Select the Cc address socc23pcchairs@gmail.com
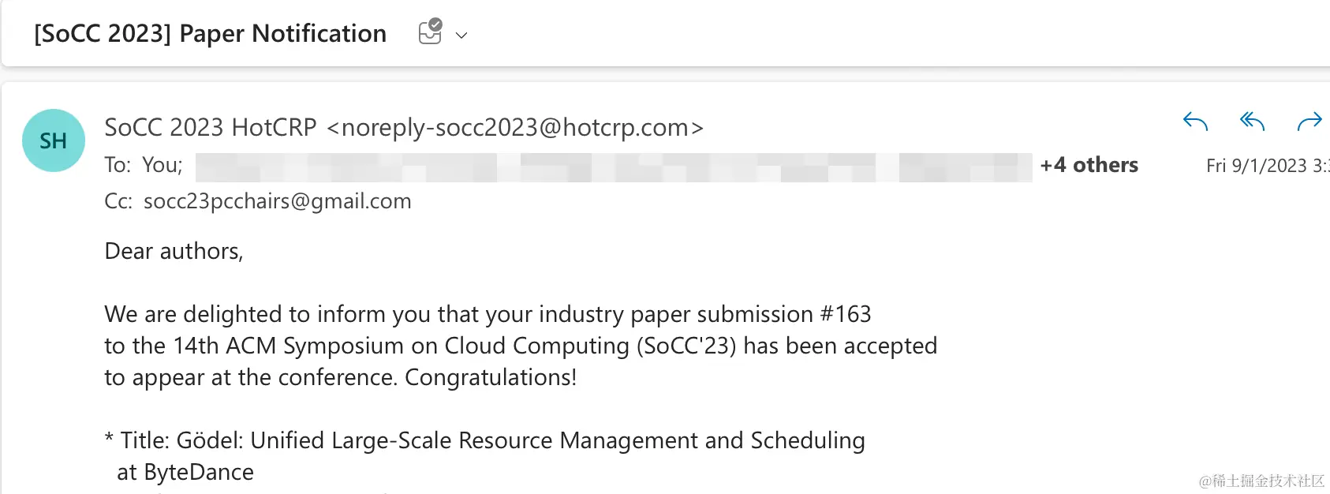Image resolution: width=1330 pixels, height=494 pixels. pos(277,201)
